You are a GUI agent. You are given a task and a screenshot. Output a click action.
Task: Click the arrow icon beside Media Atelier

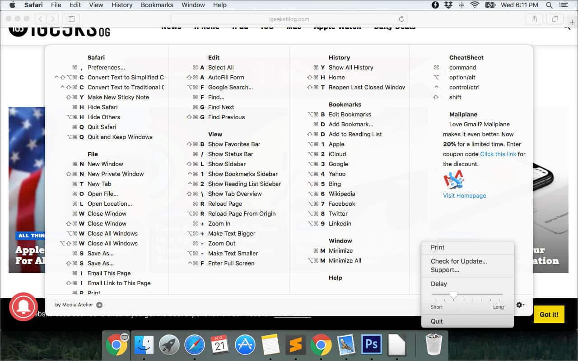tap(99, 305)
